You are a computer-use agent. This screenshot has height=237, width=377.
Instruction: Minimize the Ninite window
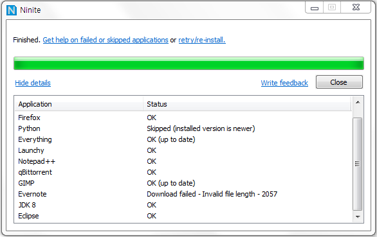tap(315, 8)
